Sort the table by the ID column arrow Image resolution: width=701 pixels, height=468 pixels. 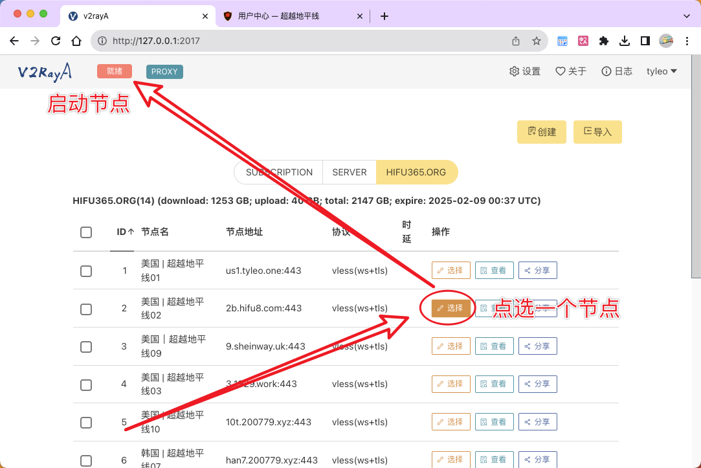click(x=131, y=232)
